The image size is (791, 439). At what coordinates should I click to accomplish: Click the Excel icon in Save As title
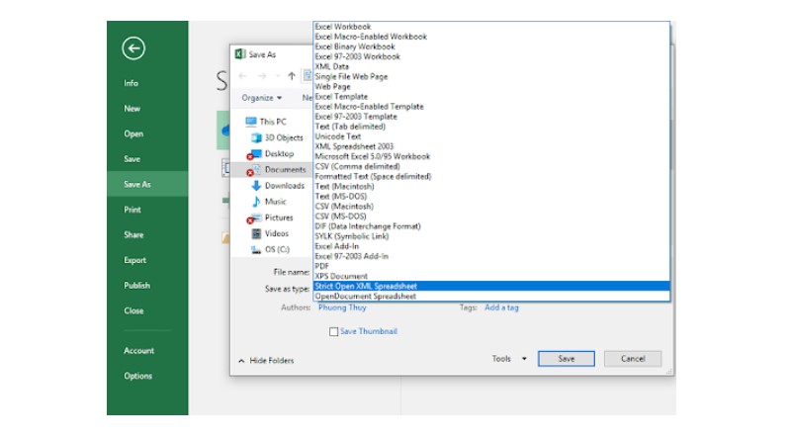click(x=240, y=54)
